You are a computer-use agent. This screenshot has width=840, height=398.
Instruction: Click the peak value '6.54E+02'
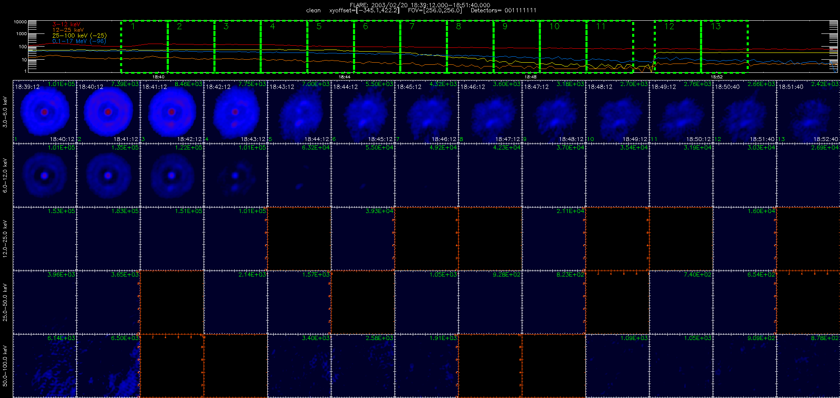coord(762,275)
